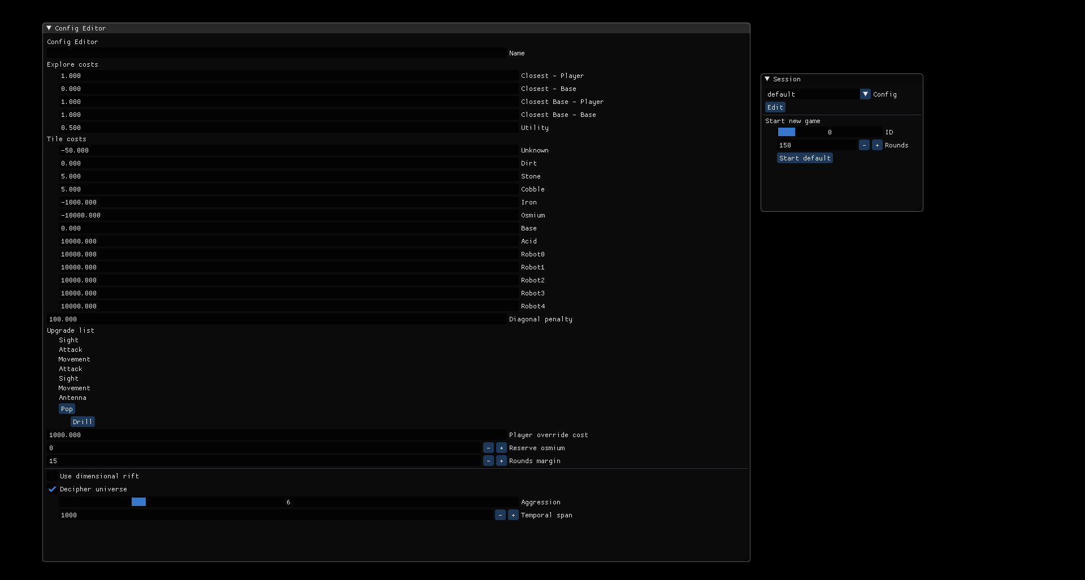The width and height of the screenshot is (1085, 580).
Task: Click the Name input field
Action: (277, 53)
